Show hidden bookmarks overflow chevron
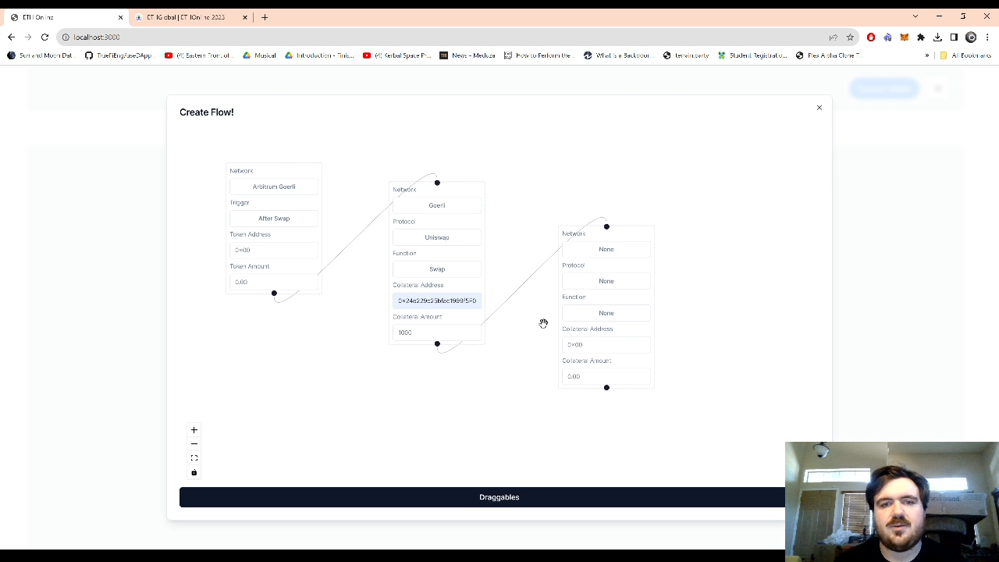The height and width of the screenshot is (562, 999). pyautogui.click(x=927, y=55)
